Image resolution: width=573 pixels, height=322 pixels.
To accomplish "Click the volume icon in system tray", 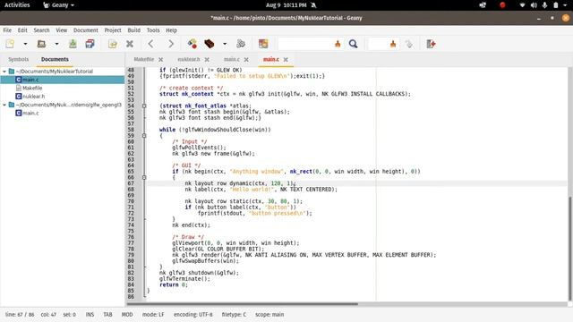I will coord(534,5).
